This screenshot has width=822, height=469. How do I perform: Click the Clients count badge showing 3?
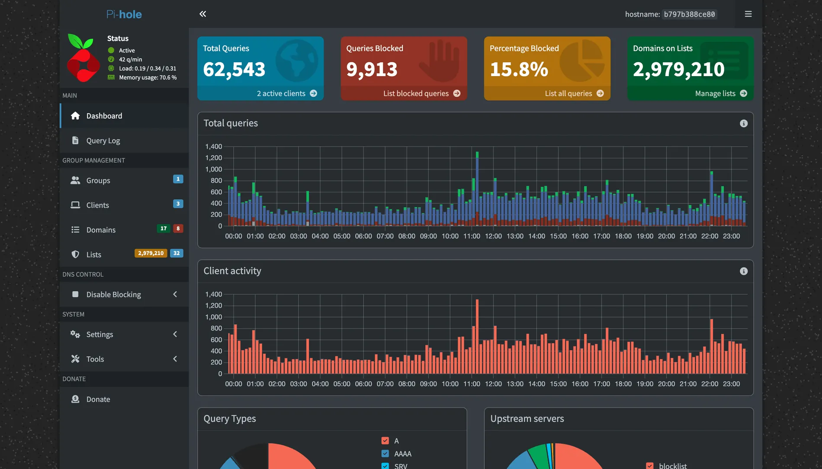pos(178,204)
